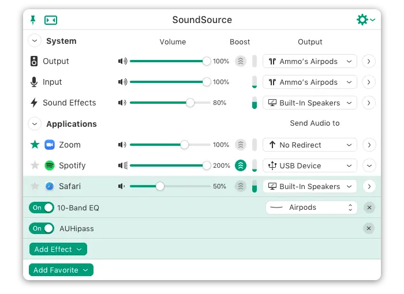The image size is (404, 294).
Task: Expand Safari row effects arrow
Action: click(x=369, y=186)
